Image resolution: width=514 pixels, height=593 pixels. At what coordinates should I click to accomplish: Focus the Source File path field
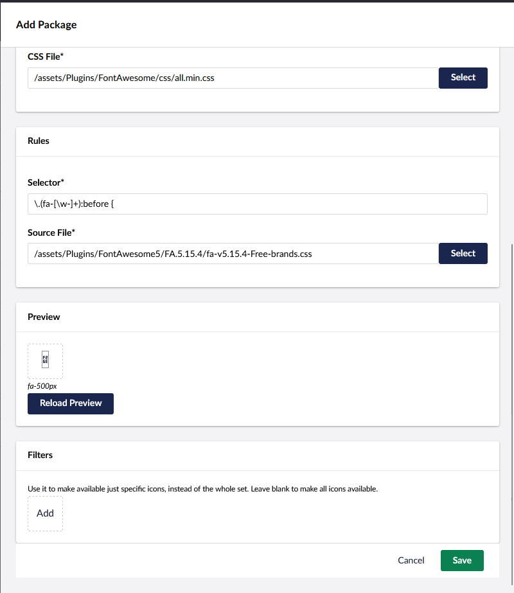click(x=233, y=253)
